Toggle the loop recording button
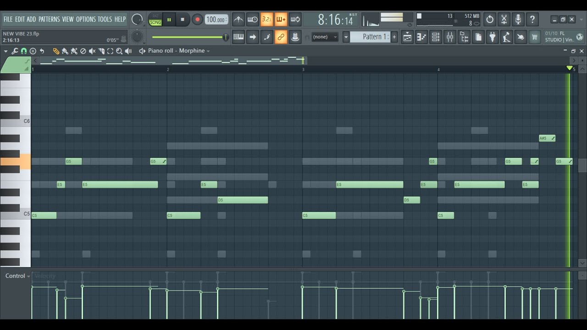Viewport: 587px width, 330px height. pyautogui.click(x=295, y=19)
